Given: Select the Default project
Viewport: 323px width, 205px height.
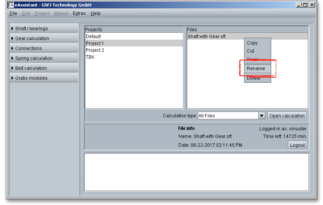Looking at the screenshot, I should pyautogui.click(x=93, y=37).
